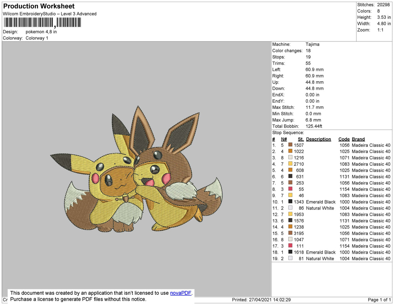The image size is (394, 305).
Task: Select stitch count 1618 in row 18
Action: 299,252
